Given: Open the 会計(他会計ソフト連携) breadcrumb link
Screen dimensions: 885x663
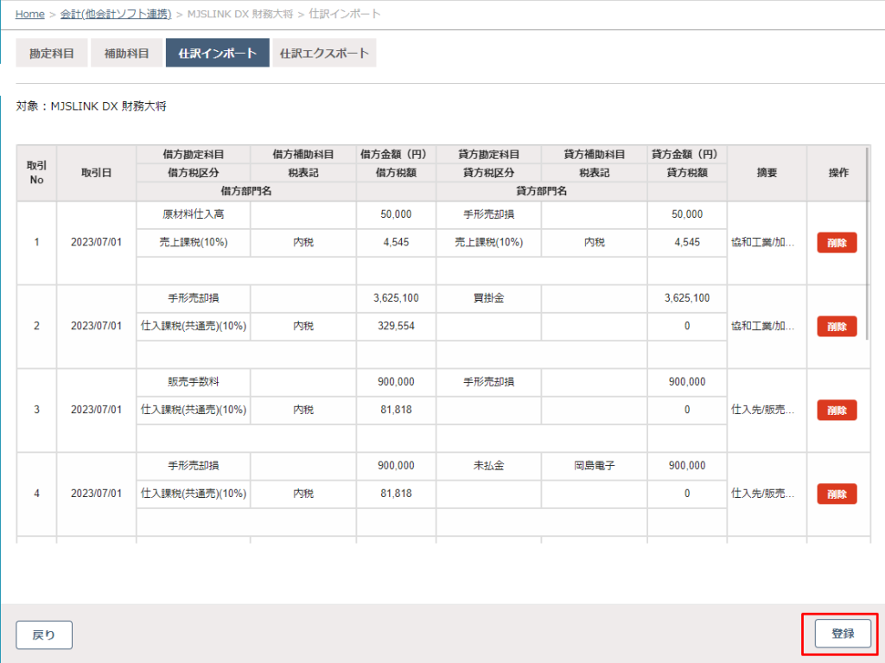Looking at the screenshot, I should 115,15.
